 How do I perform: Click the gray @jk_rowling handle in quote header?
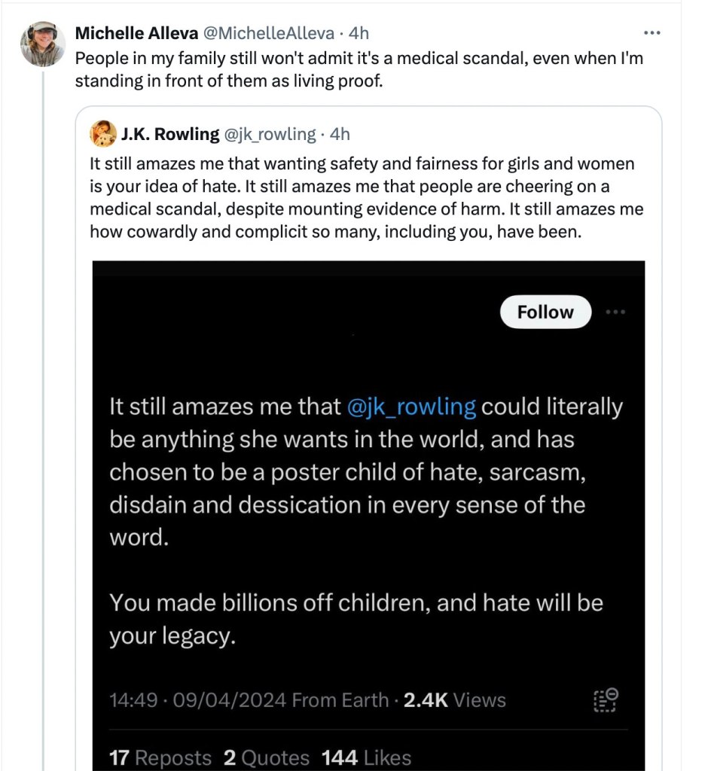click(270, 134)
